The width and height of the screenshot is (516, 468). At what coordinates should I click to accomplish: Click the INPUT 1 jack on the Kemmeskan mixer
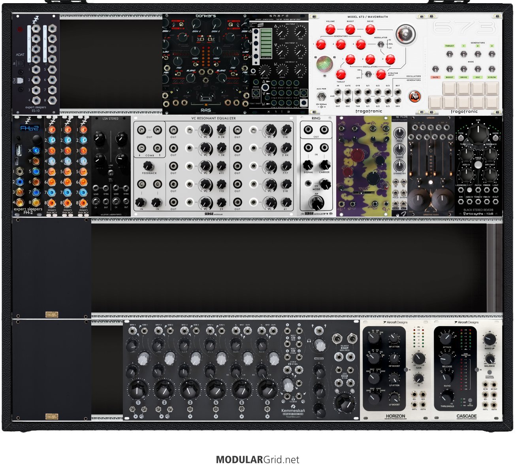coord(133,331)
